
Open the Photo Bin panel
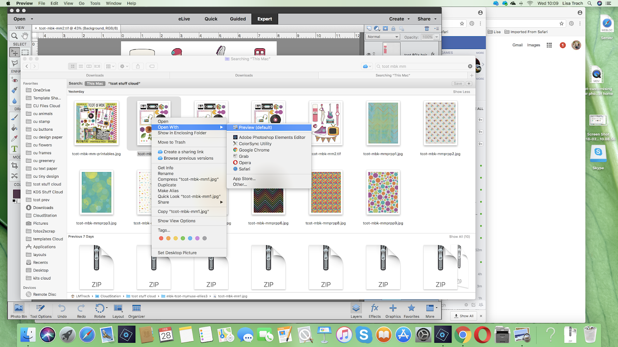(x=19, y=311)
